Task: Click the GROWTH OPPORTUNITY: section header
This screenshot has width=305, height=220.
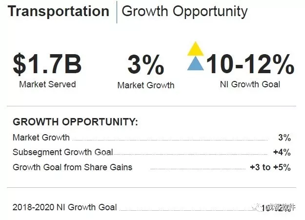Action: [76, 122]
